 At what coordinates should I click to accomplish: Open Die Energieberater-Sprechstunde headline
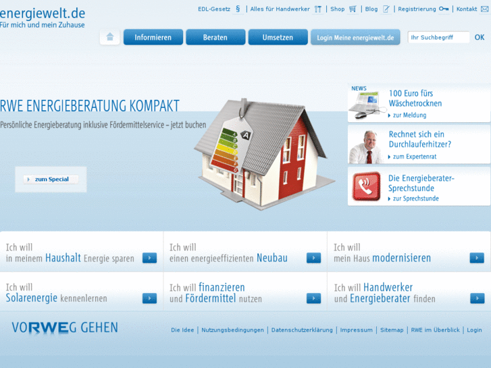click(421, 183)
